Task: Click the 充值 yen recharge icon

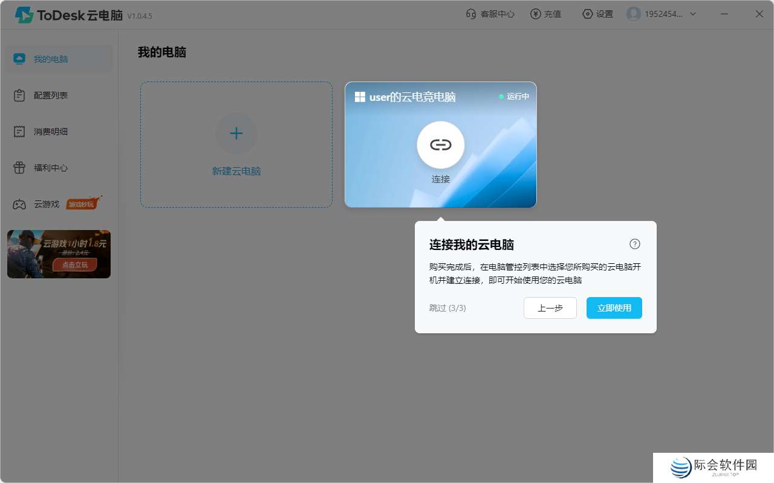Action: pos(535,14)
